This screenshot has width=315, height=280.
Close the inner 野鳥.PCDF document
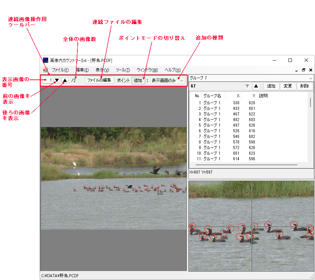[310, 70]
